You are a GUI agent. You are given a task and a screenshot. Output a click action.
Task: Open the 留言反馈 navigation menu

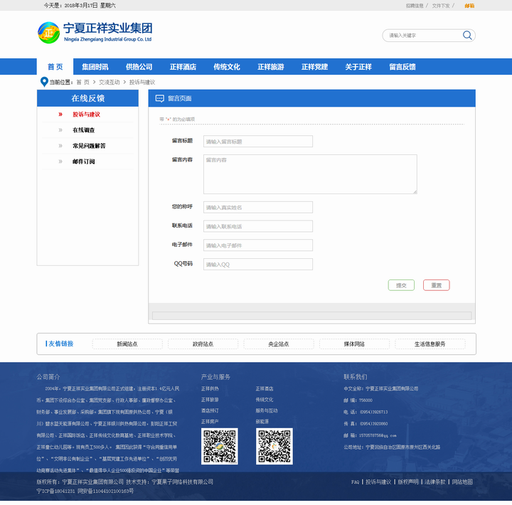click(402, 67)
